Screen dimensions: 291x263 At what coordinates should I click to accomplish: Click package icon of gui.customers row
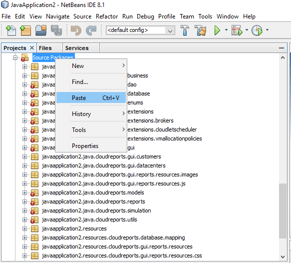35,156
